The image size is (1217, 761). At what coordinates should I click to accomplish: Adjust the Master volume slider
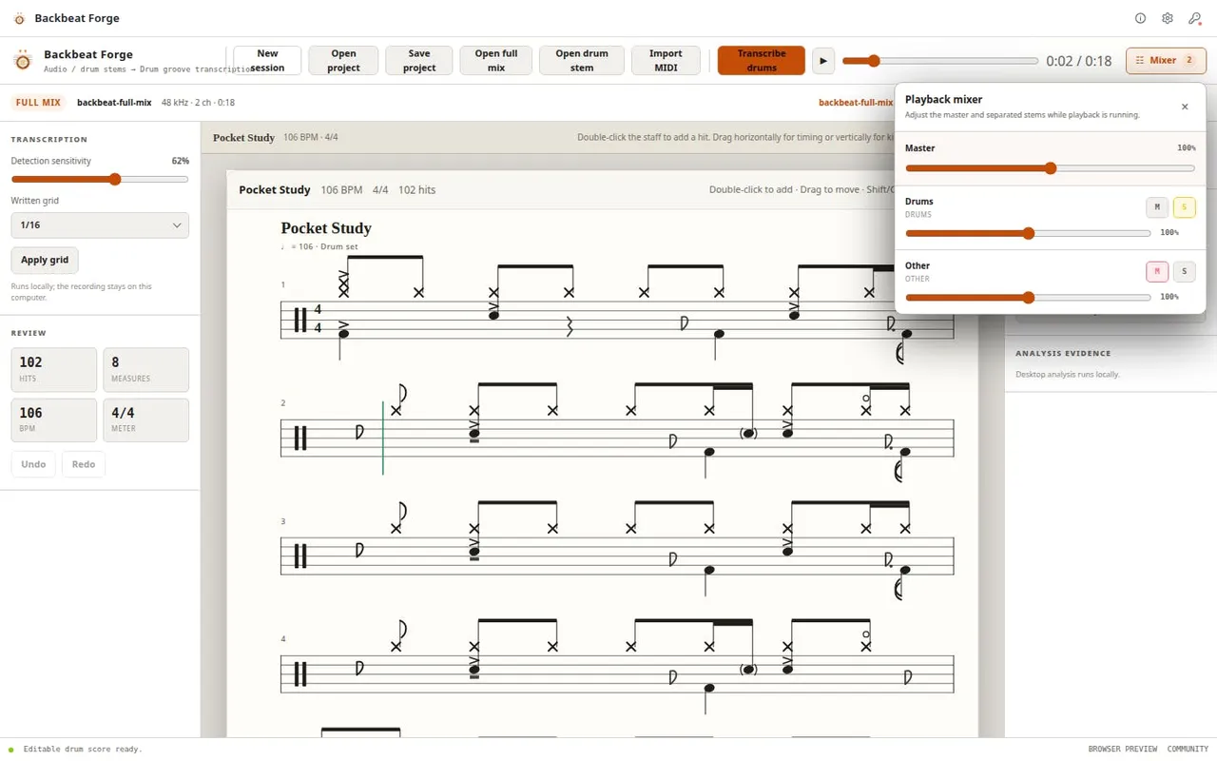click(x=1050, y=168)
